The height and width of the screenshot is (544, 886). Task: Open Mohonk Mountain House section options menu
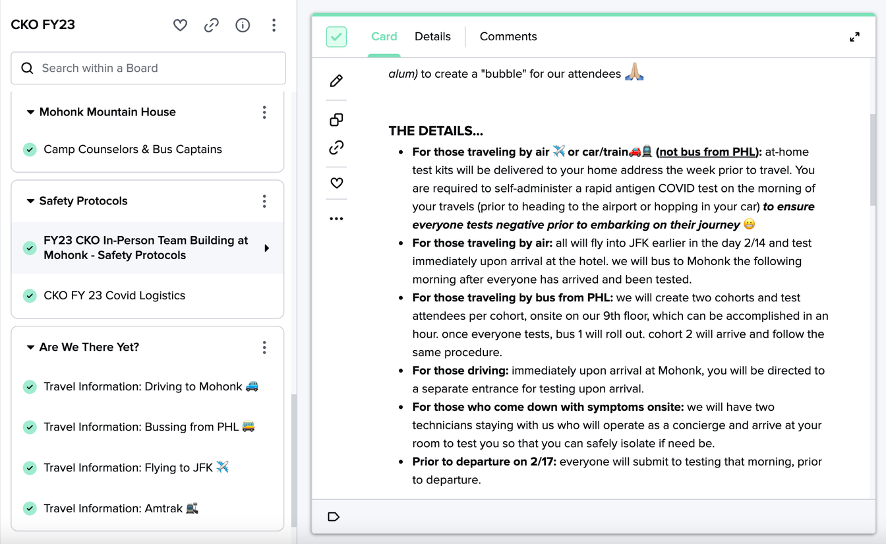264,112
